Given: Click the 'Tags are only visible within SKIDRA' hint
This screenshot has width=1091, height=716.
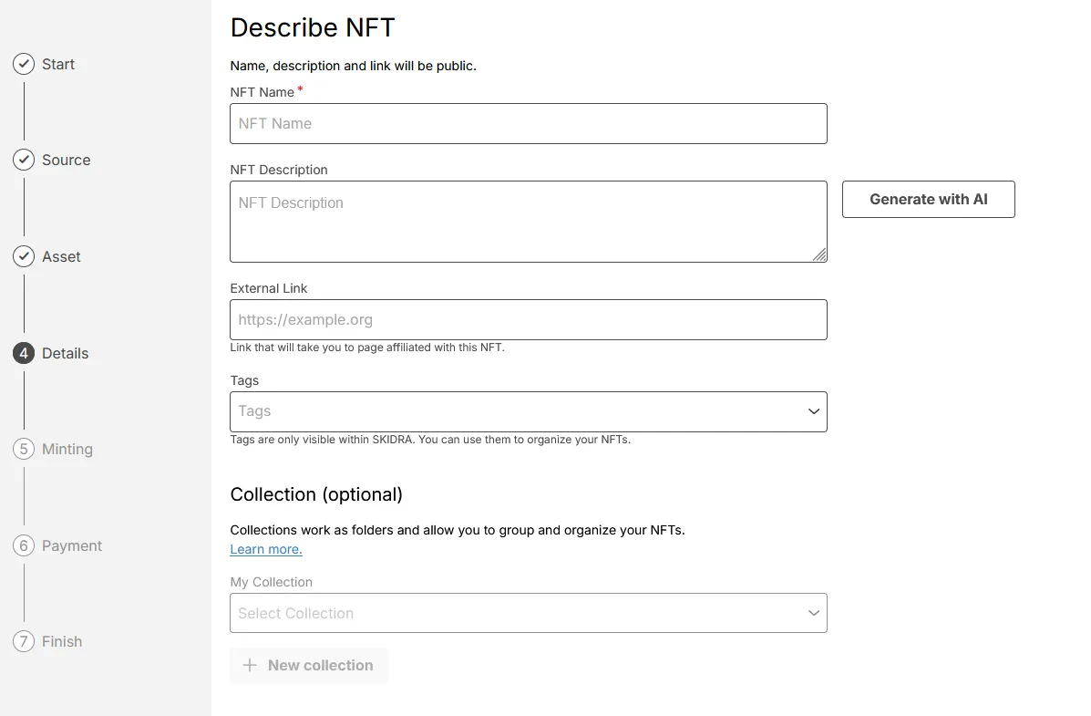Looking at the screenshot, I should tap(430, 440).
